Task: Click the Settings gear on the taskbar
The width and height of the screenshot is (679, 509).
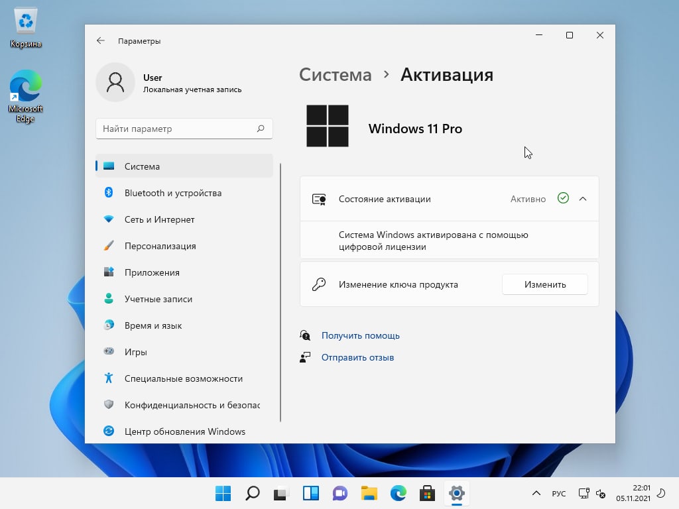Action: [x=456, y=493]
